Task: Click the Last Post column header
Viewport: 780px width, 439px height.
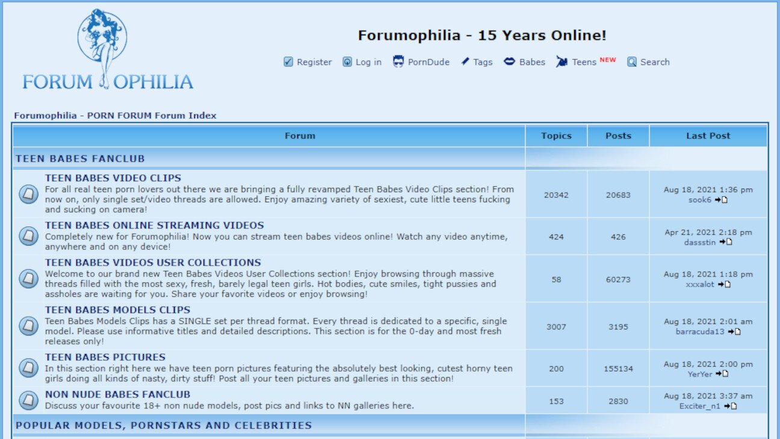Action: coord(708,135)
